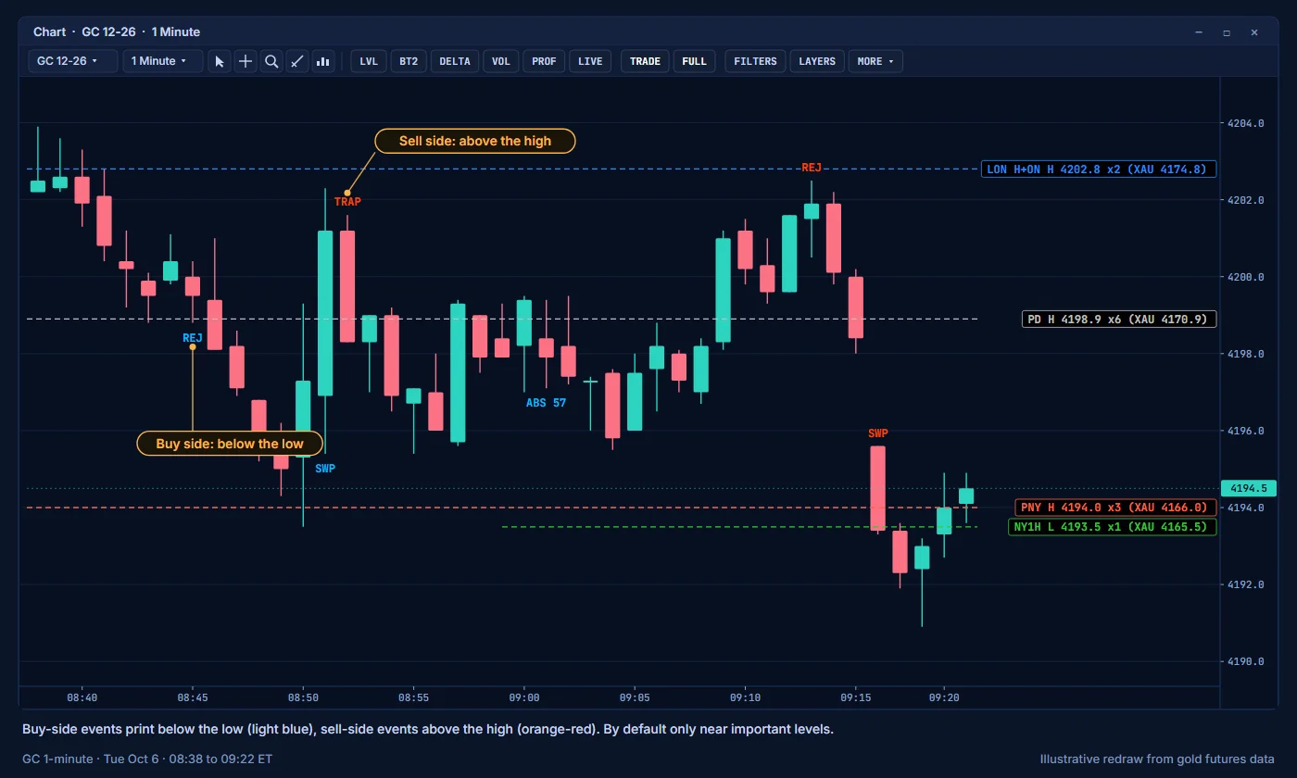
Task: Select the pointer cursor tool
Action: (220, 61)
